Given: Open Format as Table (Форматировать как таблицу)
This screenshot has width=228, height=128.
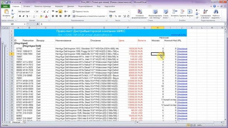Looking at the screenshot, I should 155,14.
